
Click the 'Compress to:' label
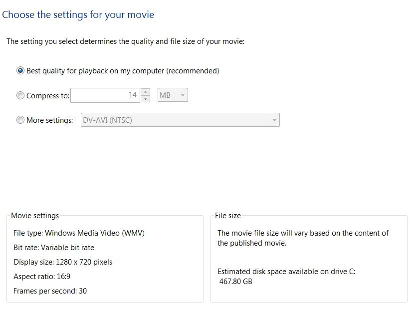[x=48, y=96]
